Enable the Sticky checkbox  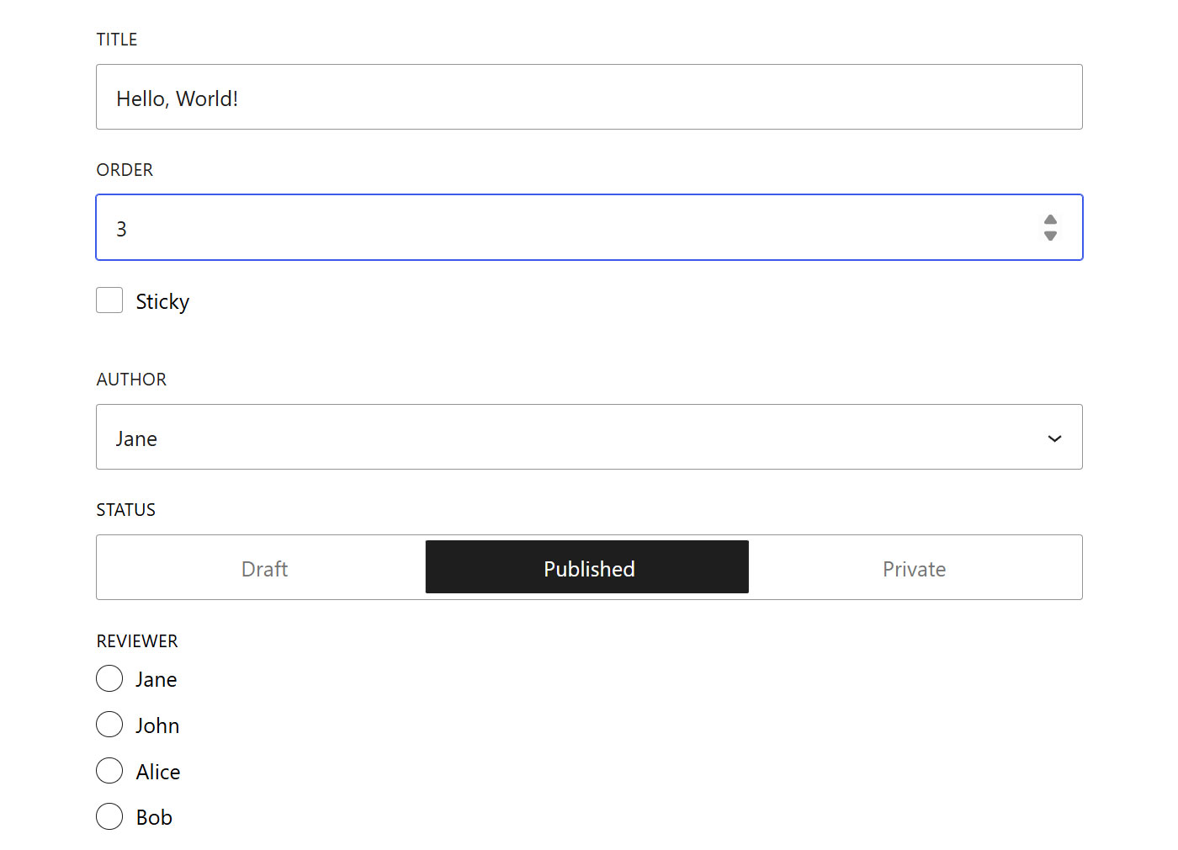pyautogui.click(x=109, y=300)
